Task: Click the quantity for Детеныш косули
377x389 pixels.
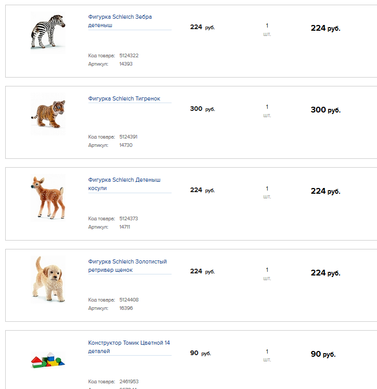Action: point(267,189)
